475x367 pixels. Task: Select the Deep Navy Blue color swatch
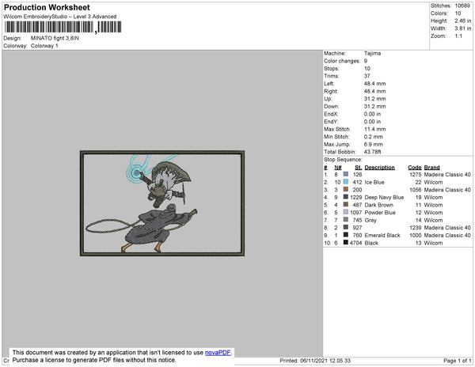346,197
